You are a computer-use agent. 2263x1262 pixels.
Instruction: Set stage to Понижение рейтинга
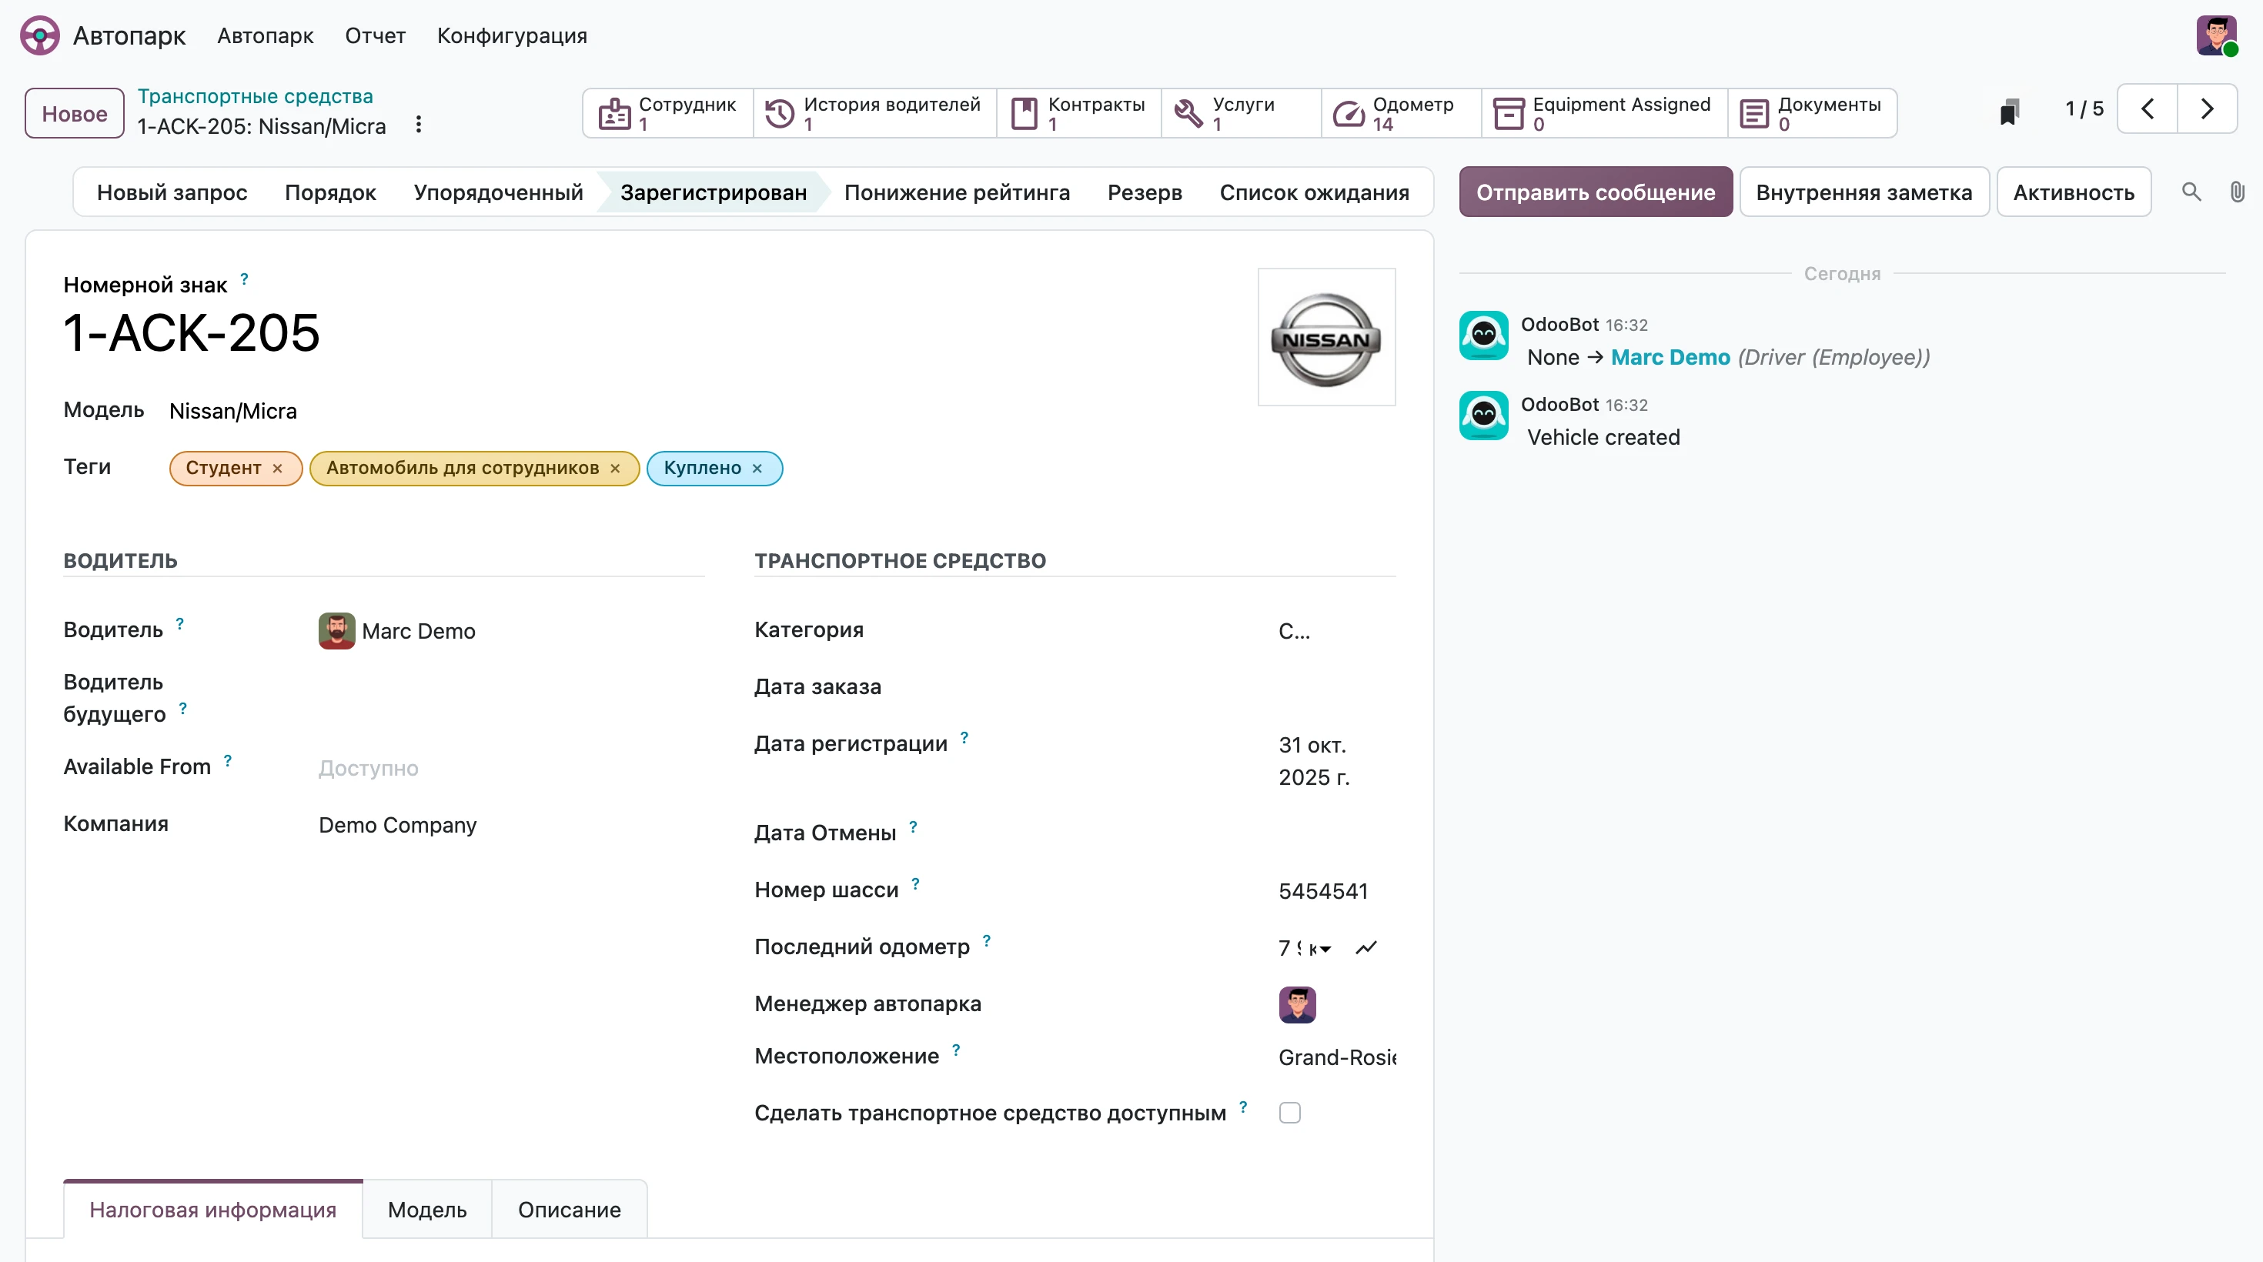(957, 192)
